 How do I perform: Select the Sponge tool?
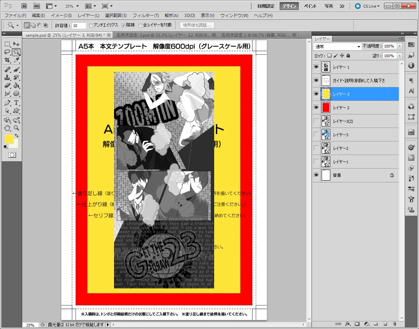click(x=16, y=93)
